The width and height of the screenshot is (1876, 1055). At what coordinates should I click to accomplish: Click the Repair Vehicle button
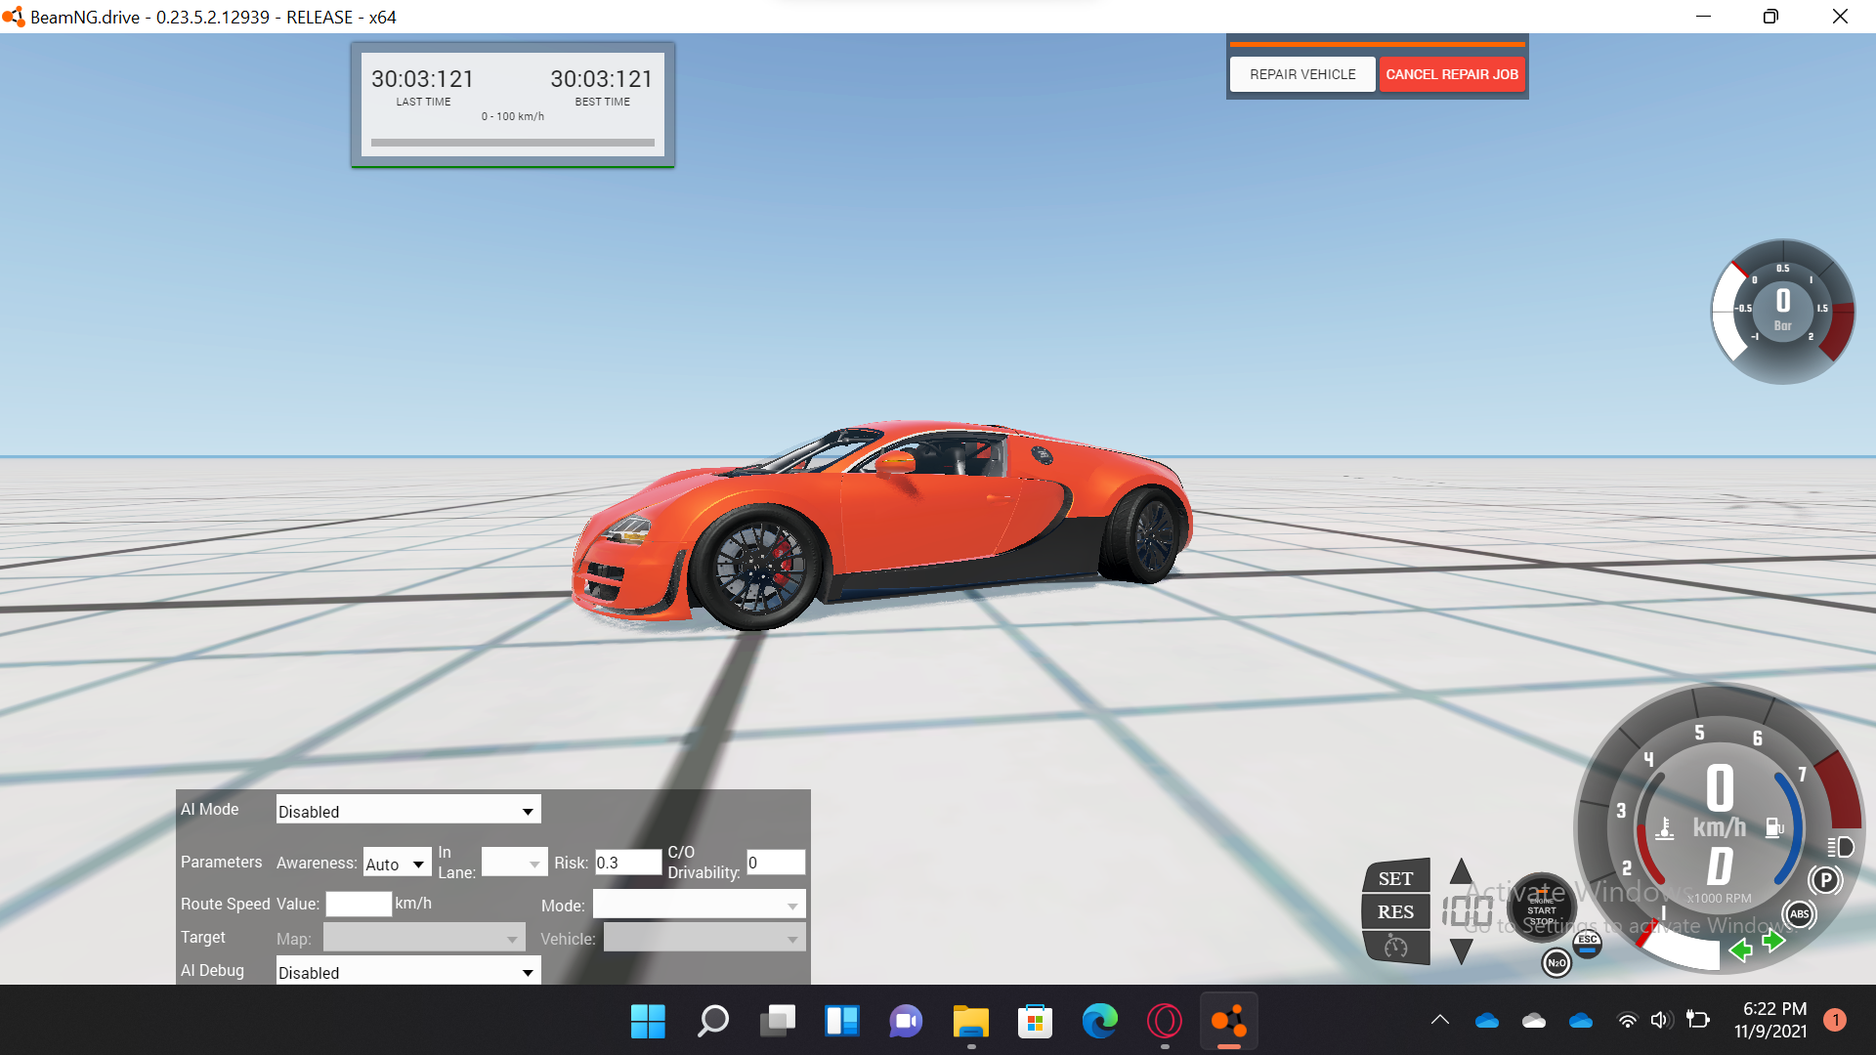(x=1302, y=74)
